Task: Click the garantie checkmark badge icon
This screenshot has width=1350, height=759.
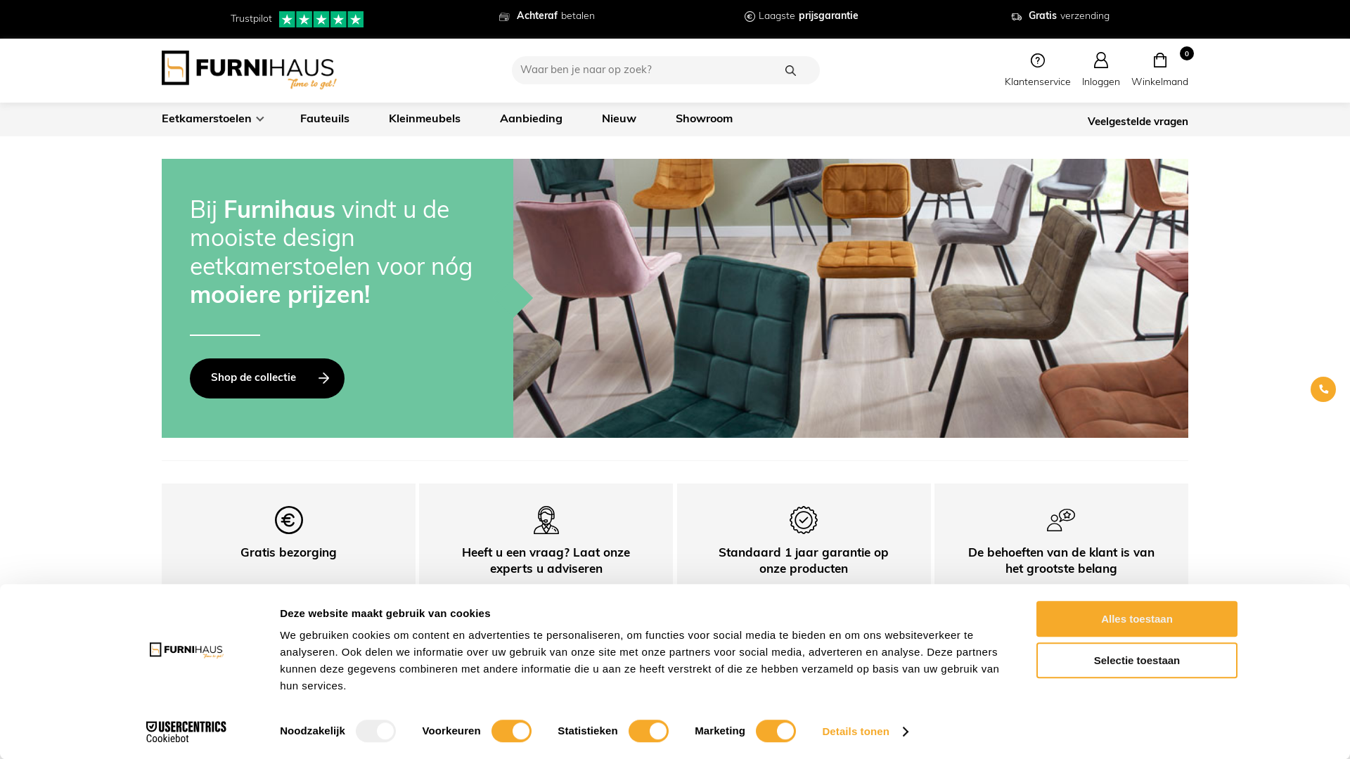Action: point(803,520)
